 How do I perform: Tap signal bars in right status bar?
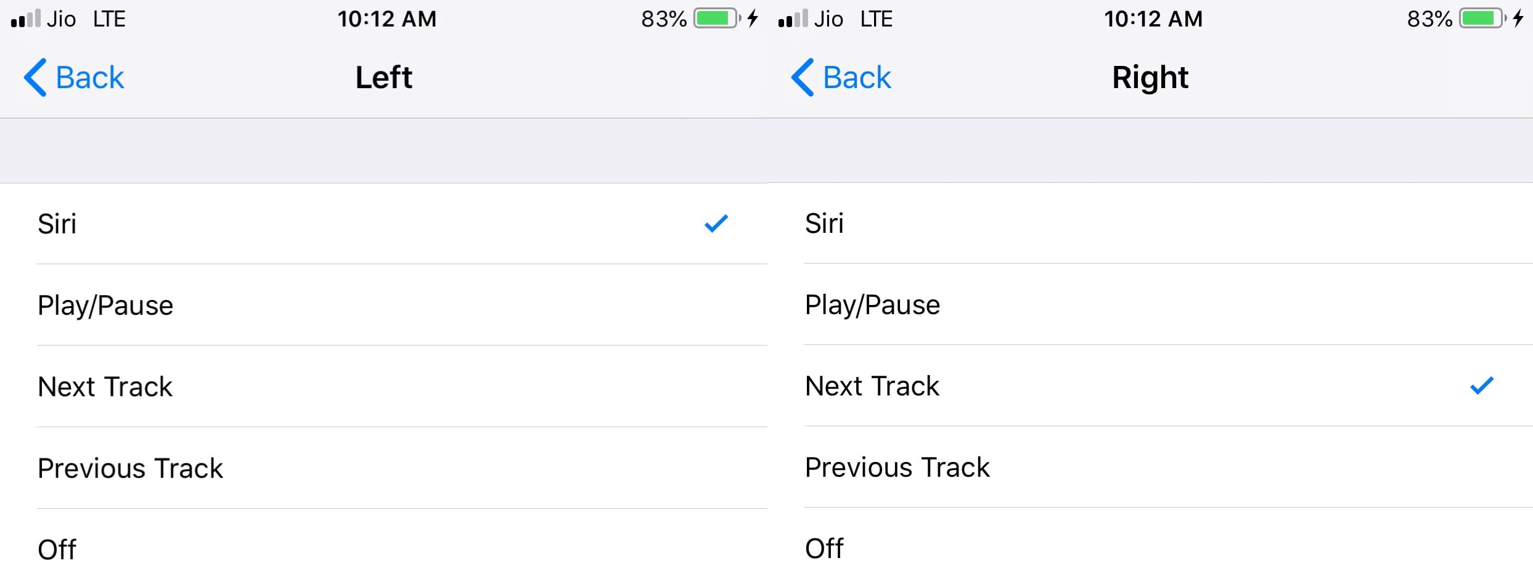click(793, 18)
